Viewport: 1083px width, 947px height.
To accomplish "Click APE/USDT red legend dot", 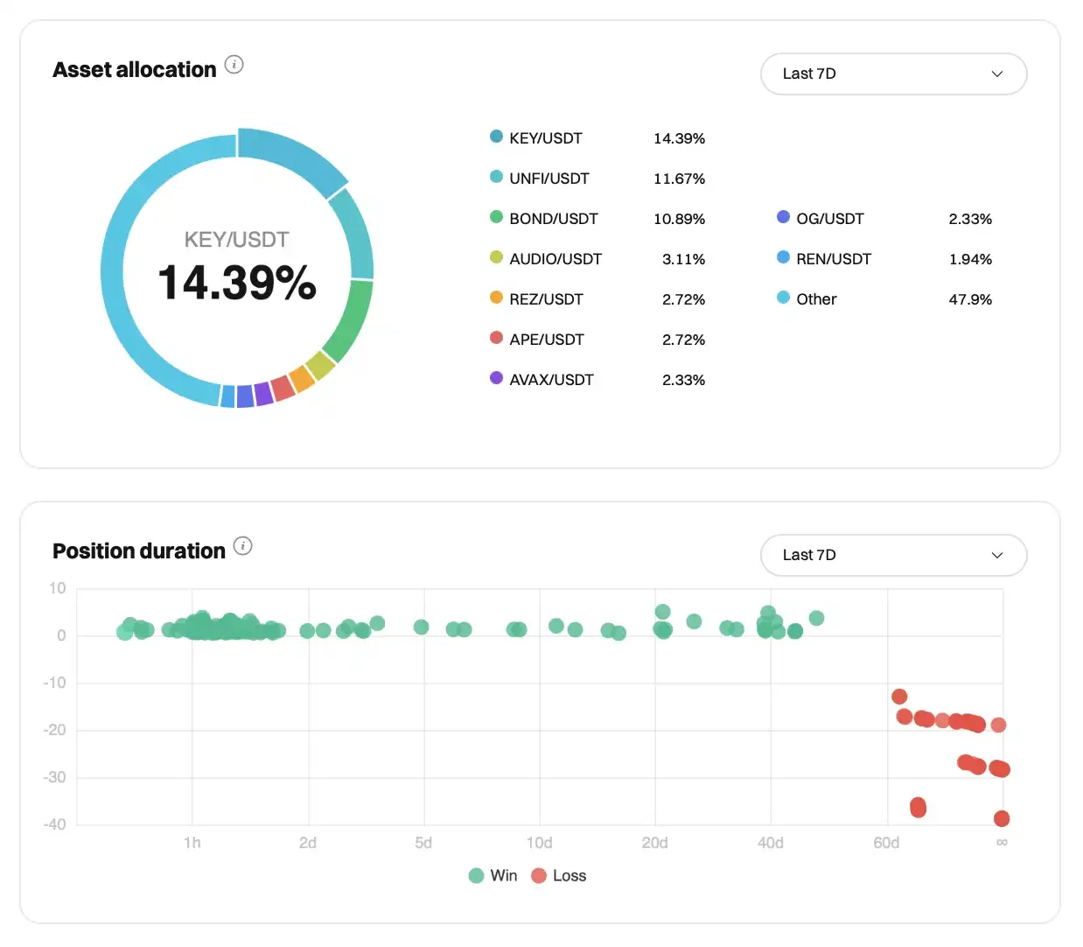I will point(496,338).
